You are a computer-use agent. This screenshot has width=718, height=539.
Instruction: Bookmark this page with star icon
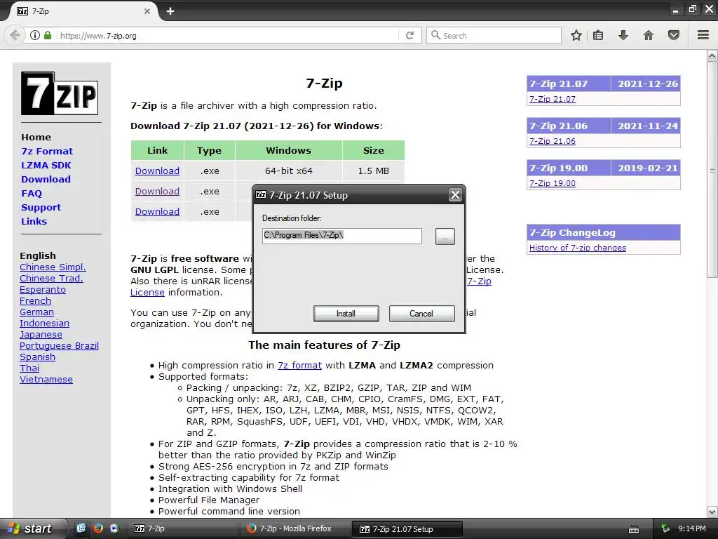[576, 35]
